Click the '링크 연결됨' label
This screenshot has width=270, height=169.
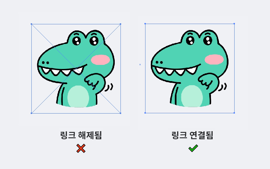(x=192, y=135)
